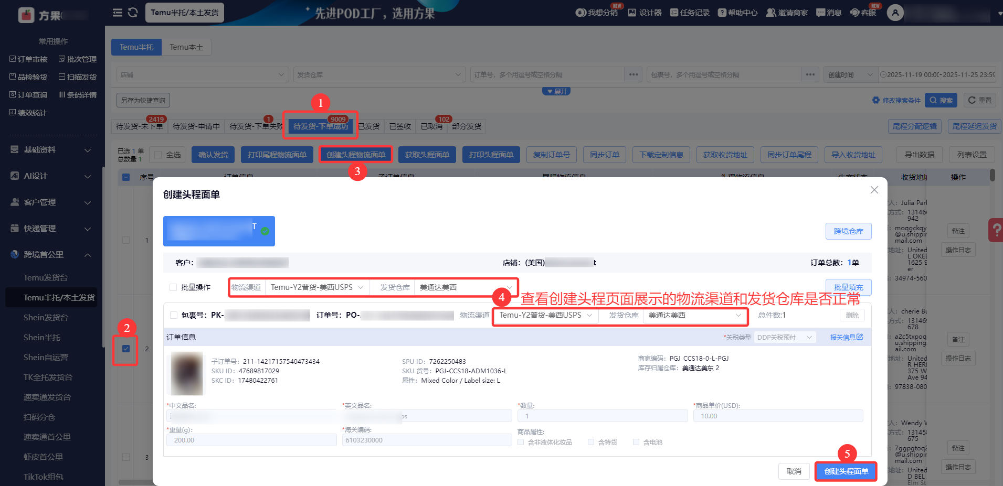Open 品检验货 in the sidebar shortcuts
Image resolution: width=1003 pixels, height=486 pixels.
(28, 77)
